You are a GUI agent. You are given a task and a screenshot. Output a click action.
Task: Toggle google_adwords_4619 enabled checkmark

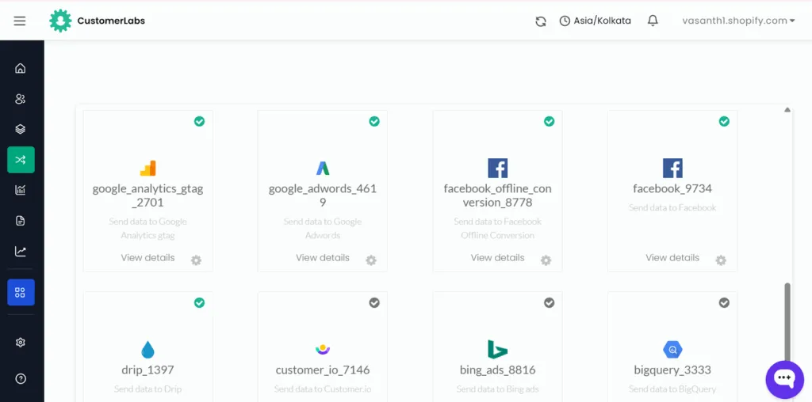pos(374,121)
